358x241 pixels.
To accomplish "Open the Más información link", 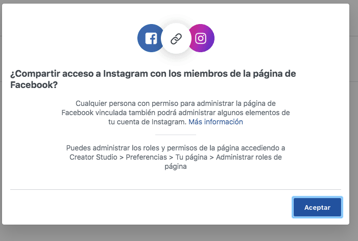I will click(x=216, y=122).
